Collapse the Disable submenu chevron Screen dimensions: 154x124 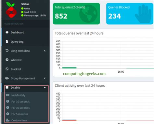pos(45,87)
